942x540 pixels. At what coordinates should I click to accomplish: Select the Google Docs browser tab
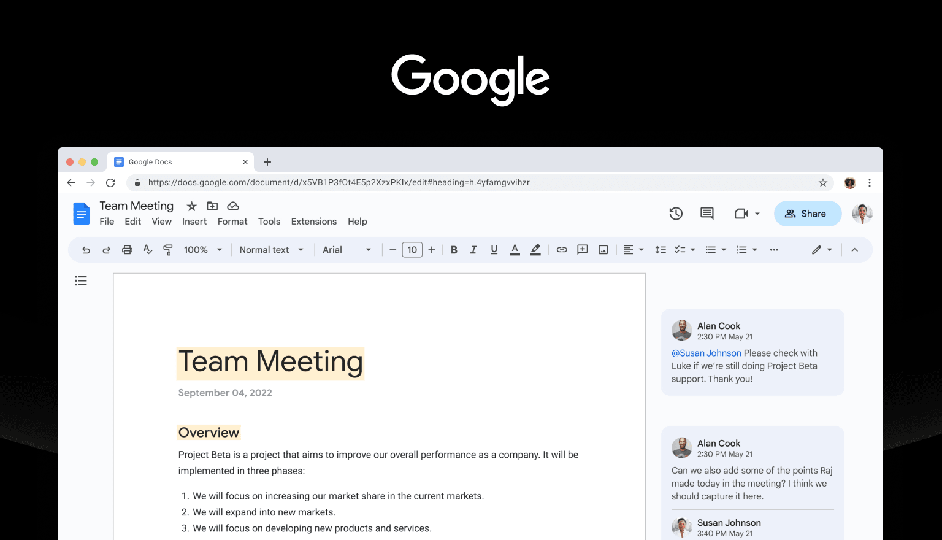(x=180, y=162)
